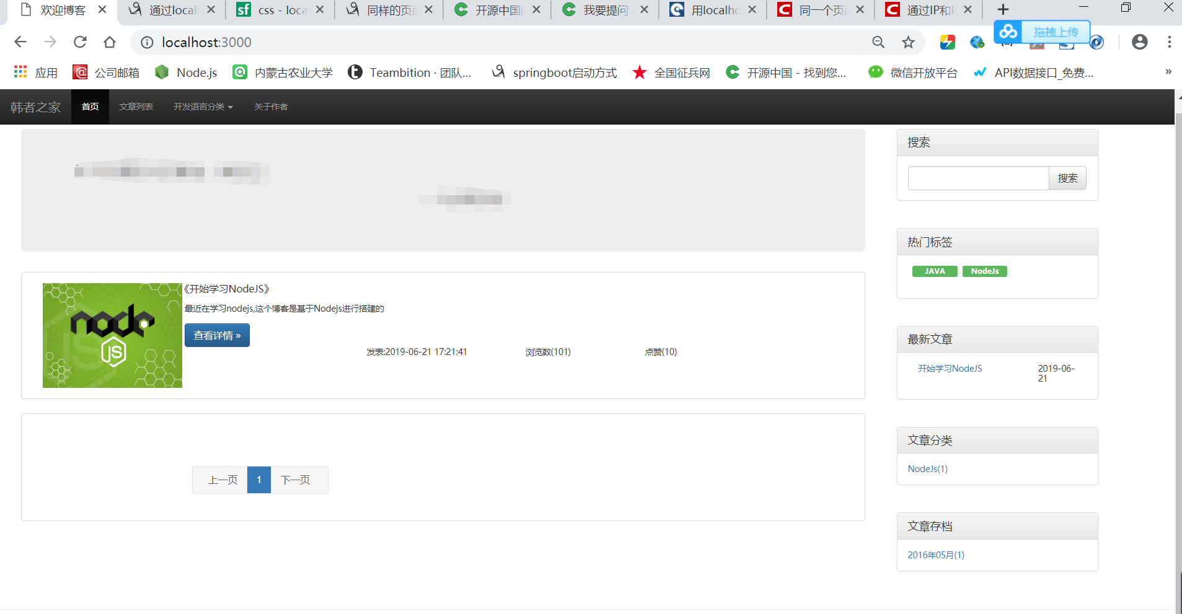The height and width of the screenshot is (614, 1182).
Task: Click the 发表:2019-06-21 17:21:41 timestamp
Action: pyautogui.click(x=417, y=352)
